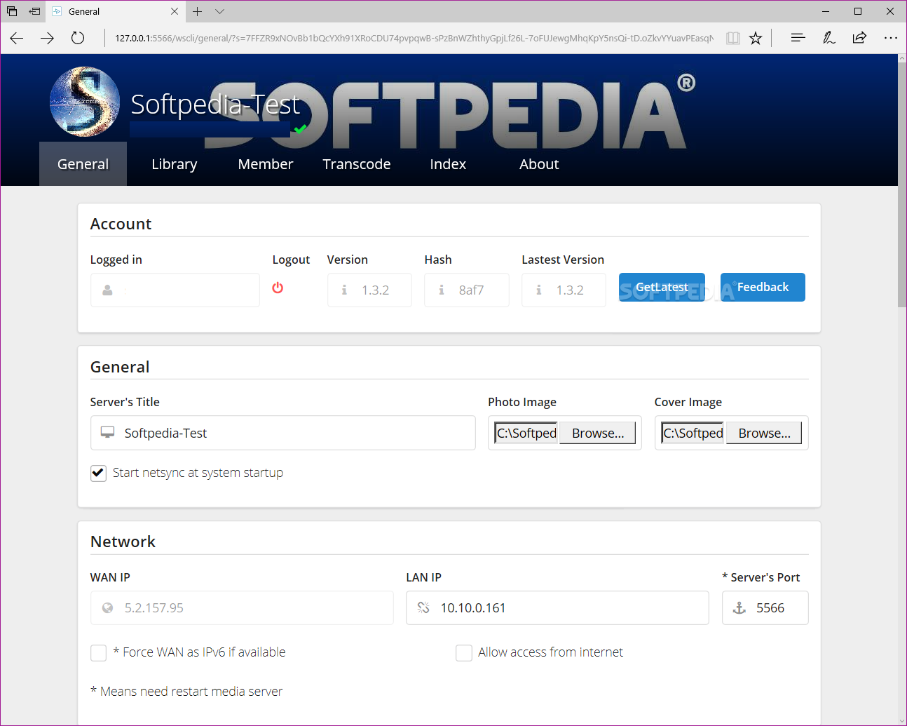The image size is (907, 726).
Task: Click Browse for Photo Image
Action: pos(598,433)
